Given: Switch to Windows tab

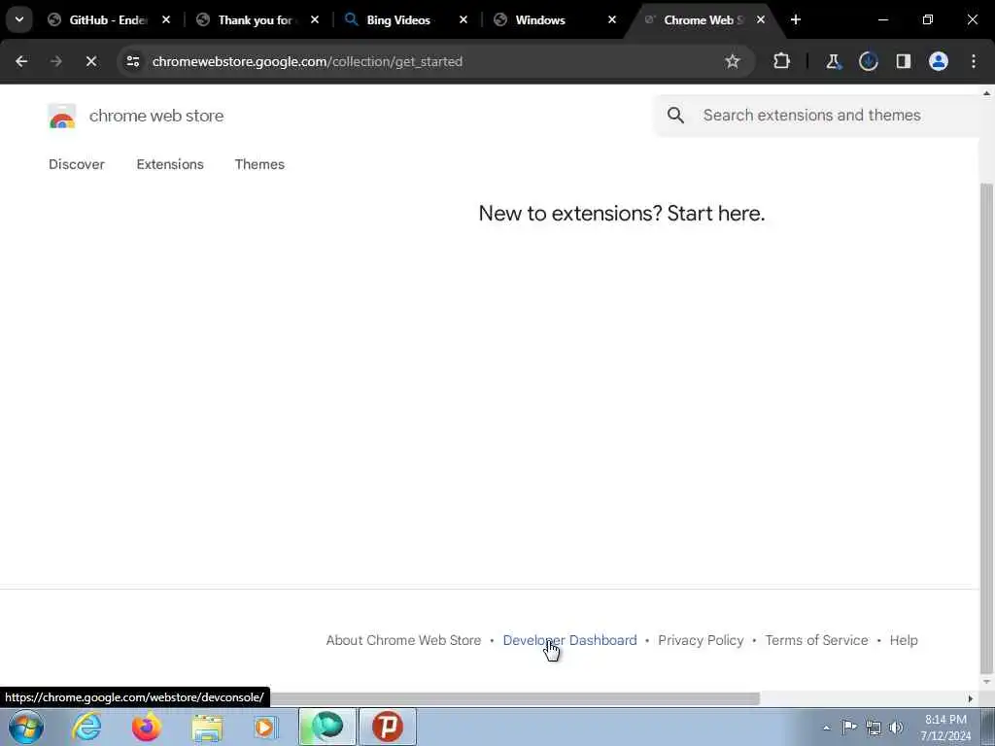Looking at the screenshot, I should coord(540,19).
